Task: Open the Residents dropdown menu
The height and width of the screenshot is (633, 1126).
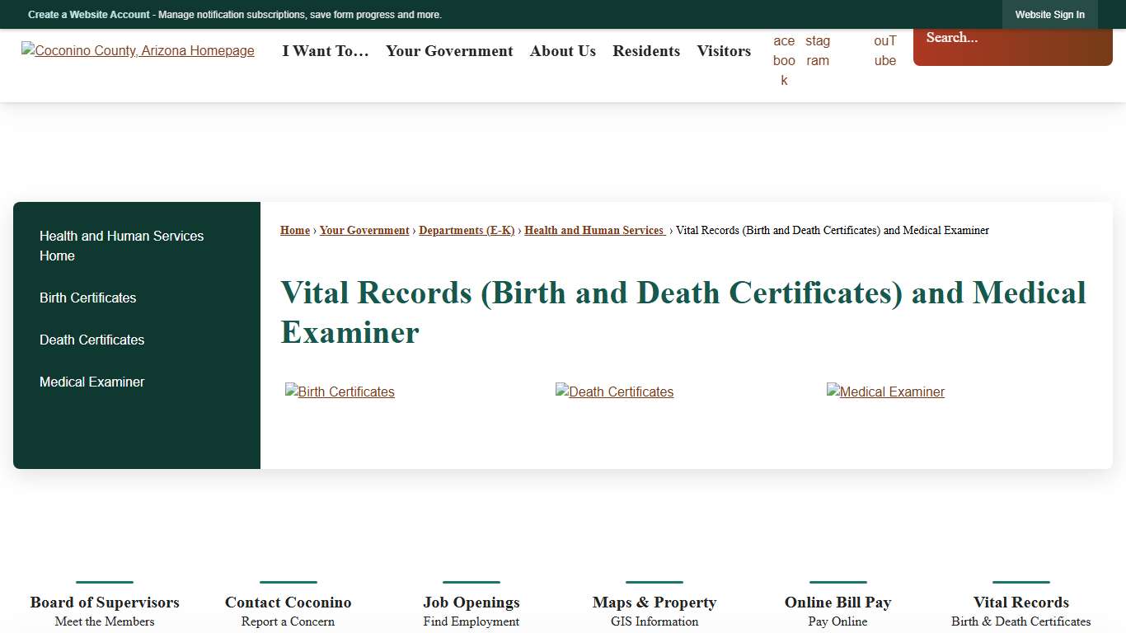Action: (646, 51)
